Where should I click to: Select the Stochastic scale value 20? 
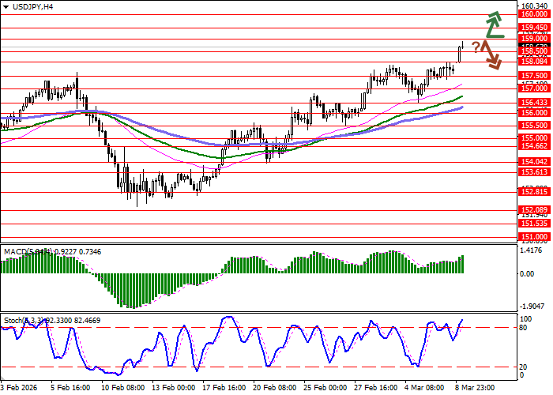[524, 367]
